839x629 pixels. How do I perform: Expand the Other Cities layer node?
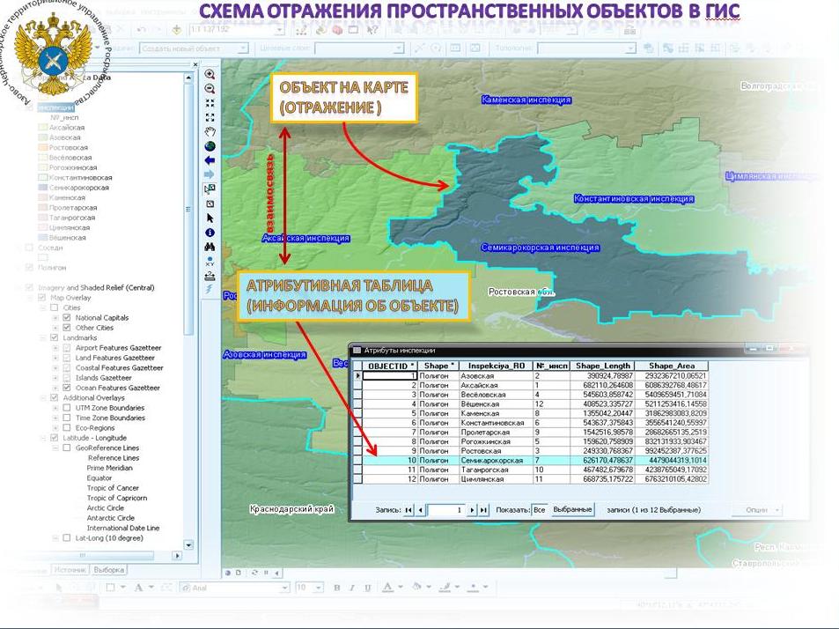coord(55,328)
